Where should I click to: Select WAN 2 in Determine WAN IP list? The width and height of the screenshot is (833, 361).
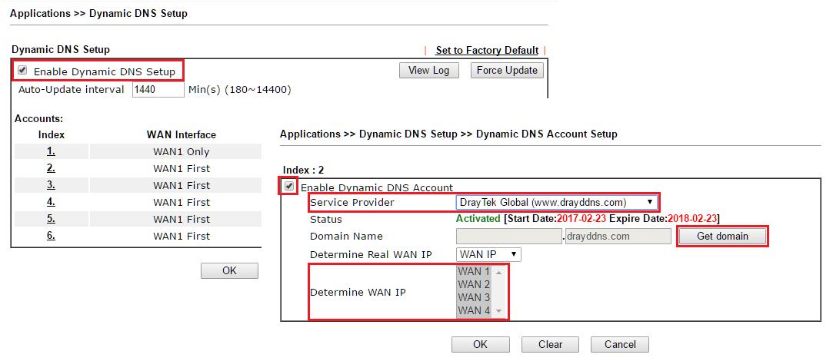[474, 284]
